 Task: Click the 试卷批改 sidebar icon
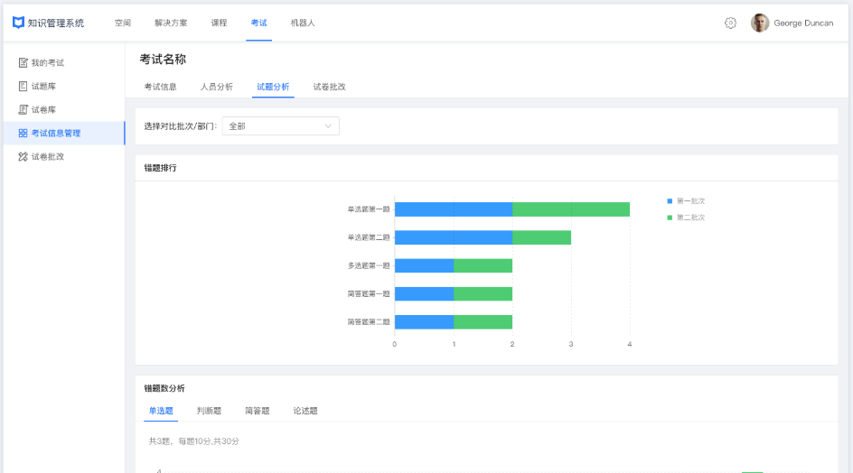tap(23, 157)
